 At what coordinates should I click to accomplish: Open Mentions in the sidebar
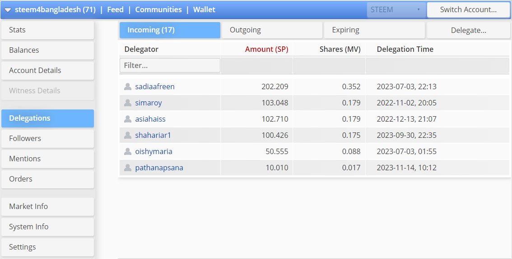coord(48,159)
